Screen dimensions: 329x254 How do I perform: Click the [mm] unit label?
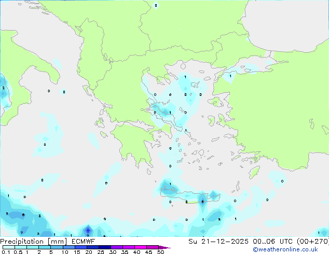coord(58,242)
